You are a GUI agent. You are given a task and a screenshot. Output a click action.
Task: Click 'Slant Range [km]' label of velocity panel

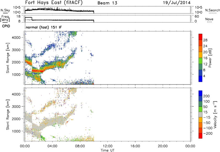pyautogui.click(x=8, y=115)
